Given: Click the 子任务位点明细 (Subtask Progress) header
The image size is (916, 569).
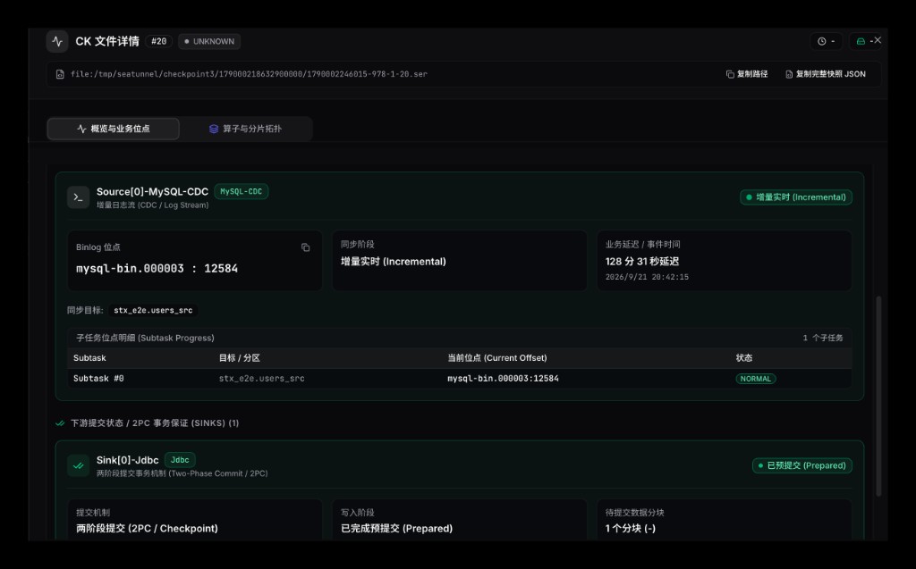Looking at the screenshot, I should point(145,338).
